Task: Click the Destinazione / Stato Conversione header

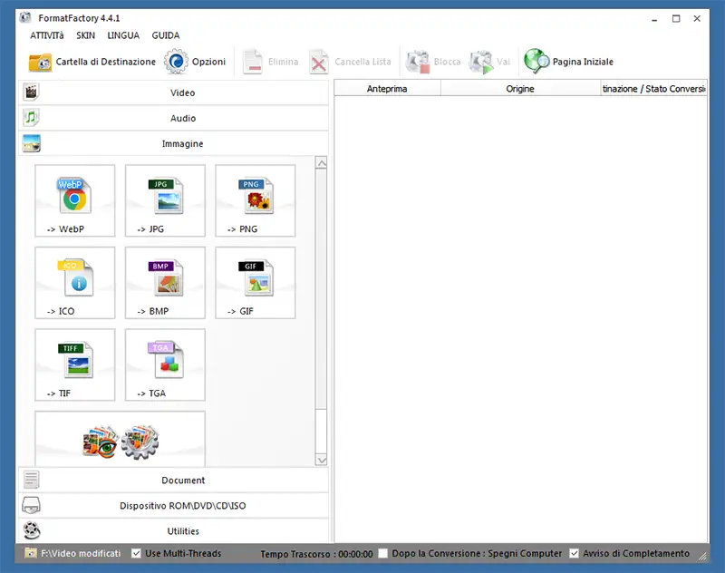Action: coord(653,88)
